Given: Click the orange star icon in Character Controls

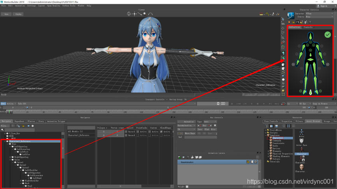Looking at the screenshot, I should click(289, 22).
